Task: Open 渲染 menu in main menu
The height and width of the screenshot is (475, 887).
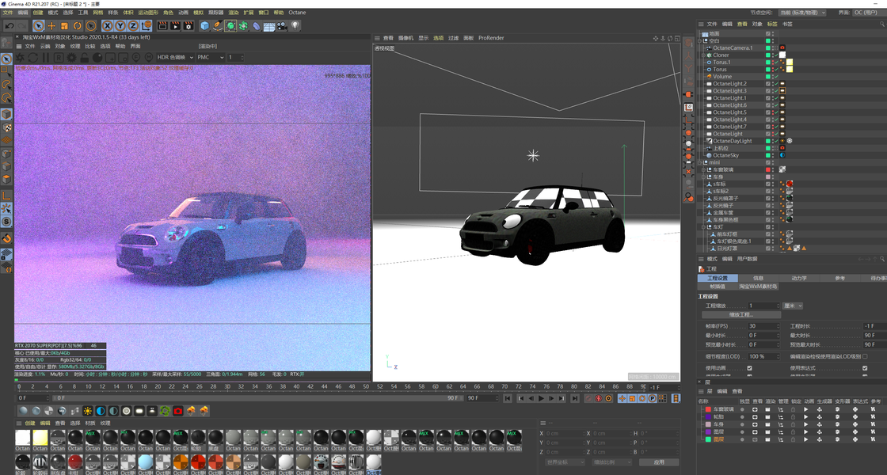Action: pos(233,13)
